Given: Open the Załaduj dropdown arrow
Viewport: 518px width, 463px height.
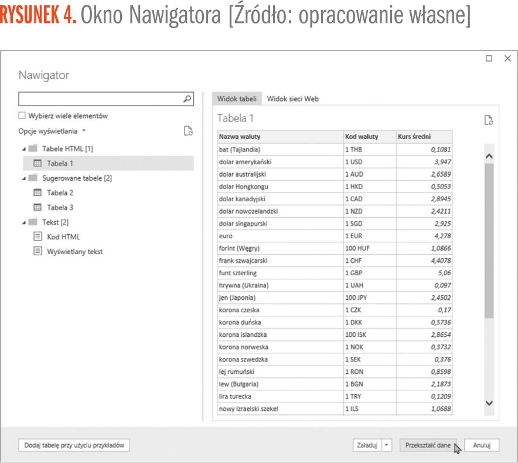Looking at the screenshot, I should click(386, 445).
